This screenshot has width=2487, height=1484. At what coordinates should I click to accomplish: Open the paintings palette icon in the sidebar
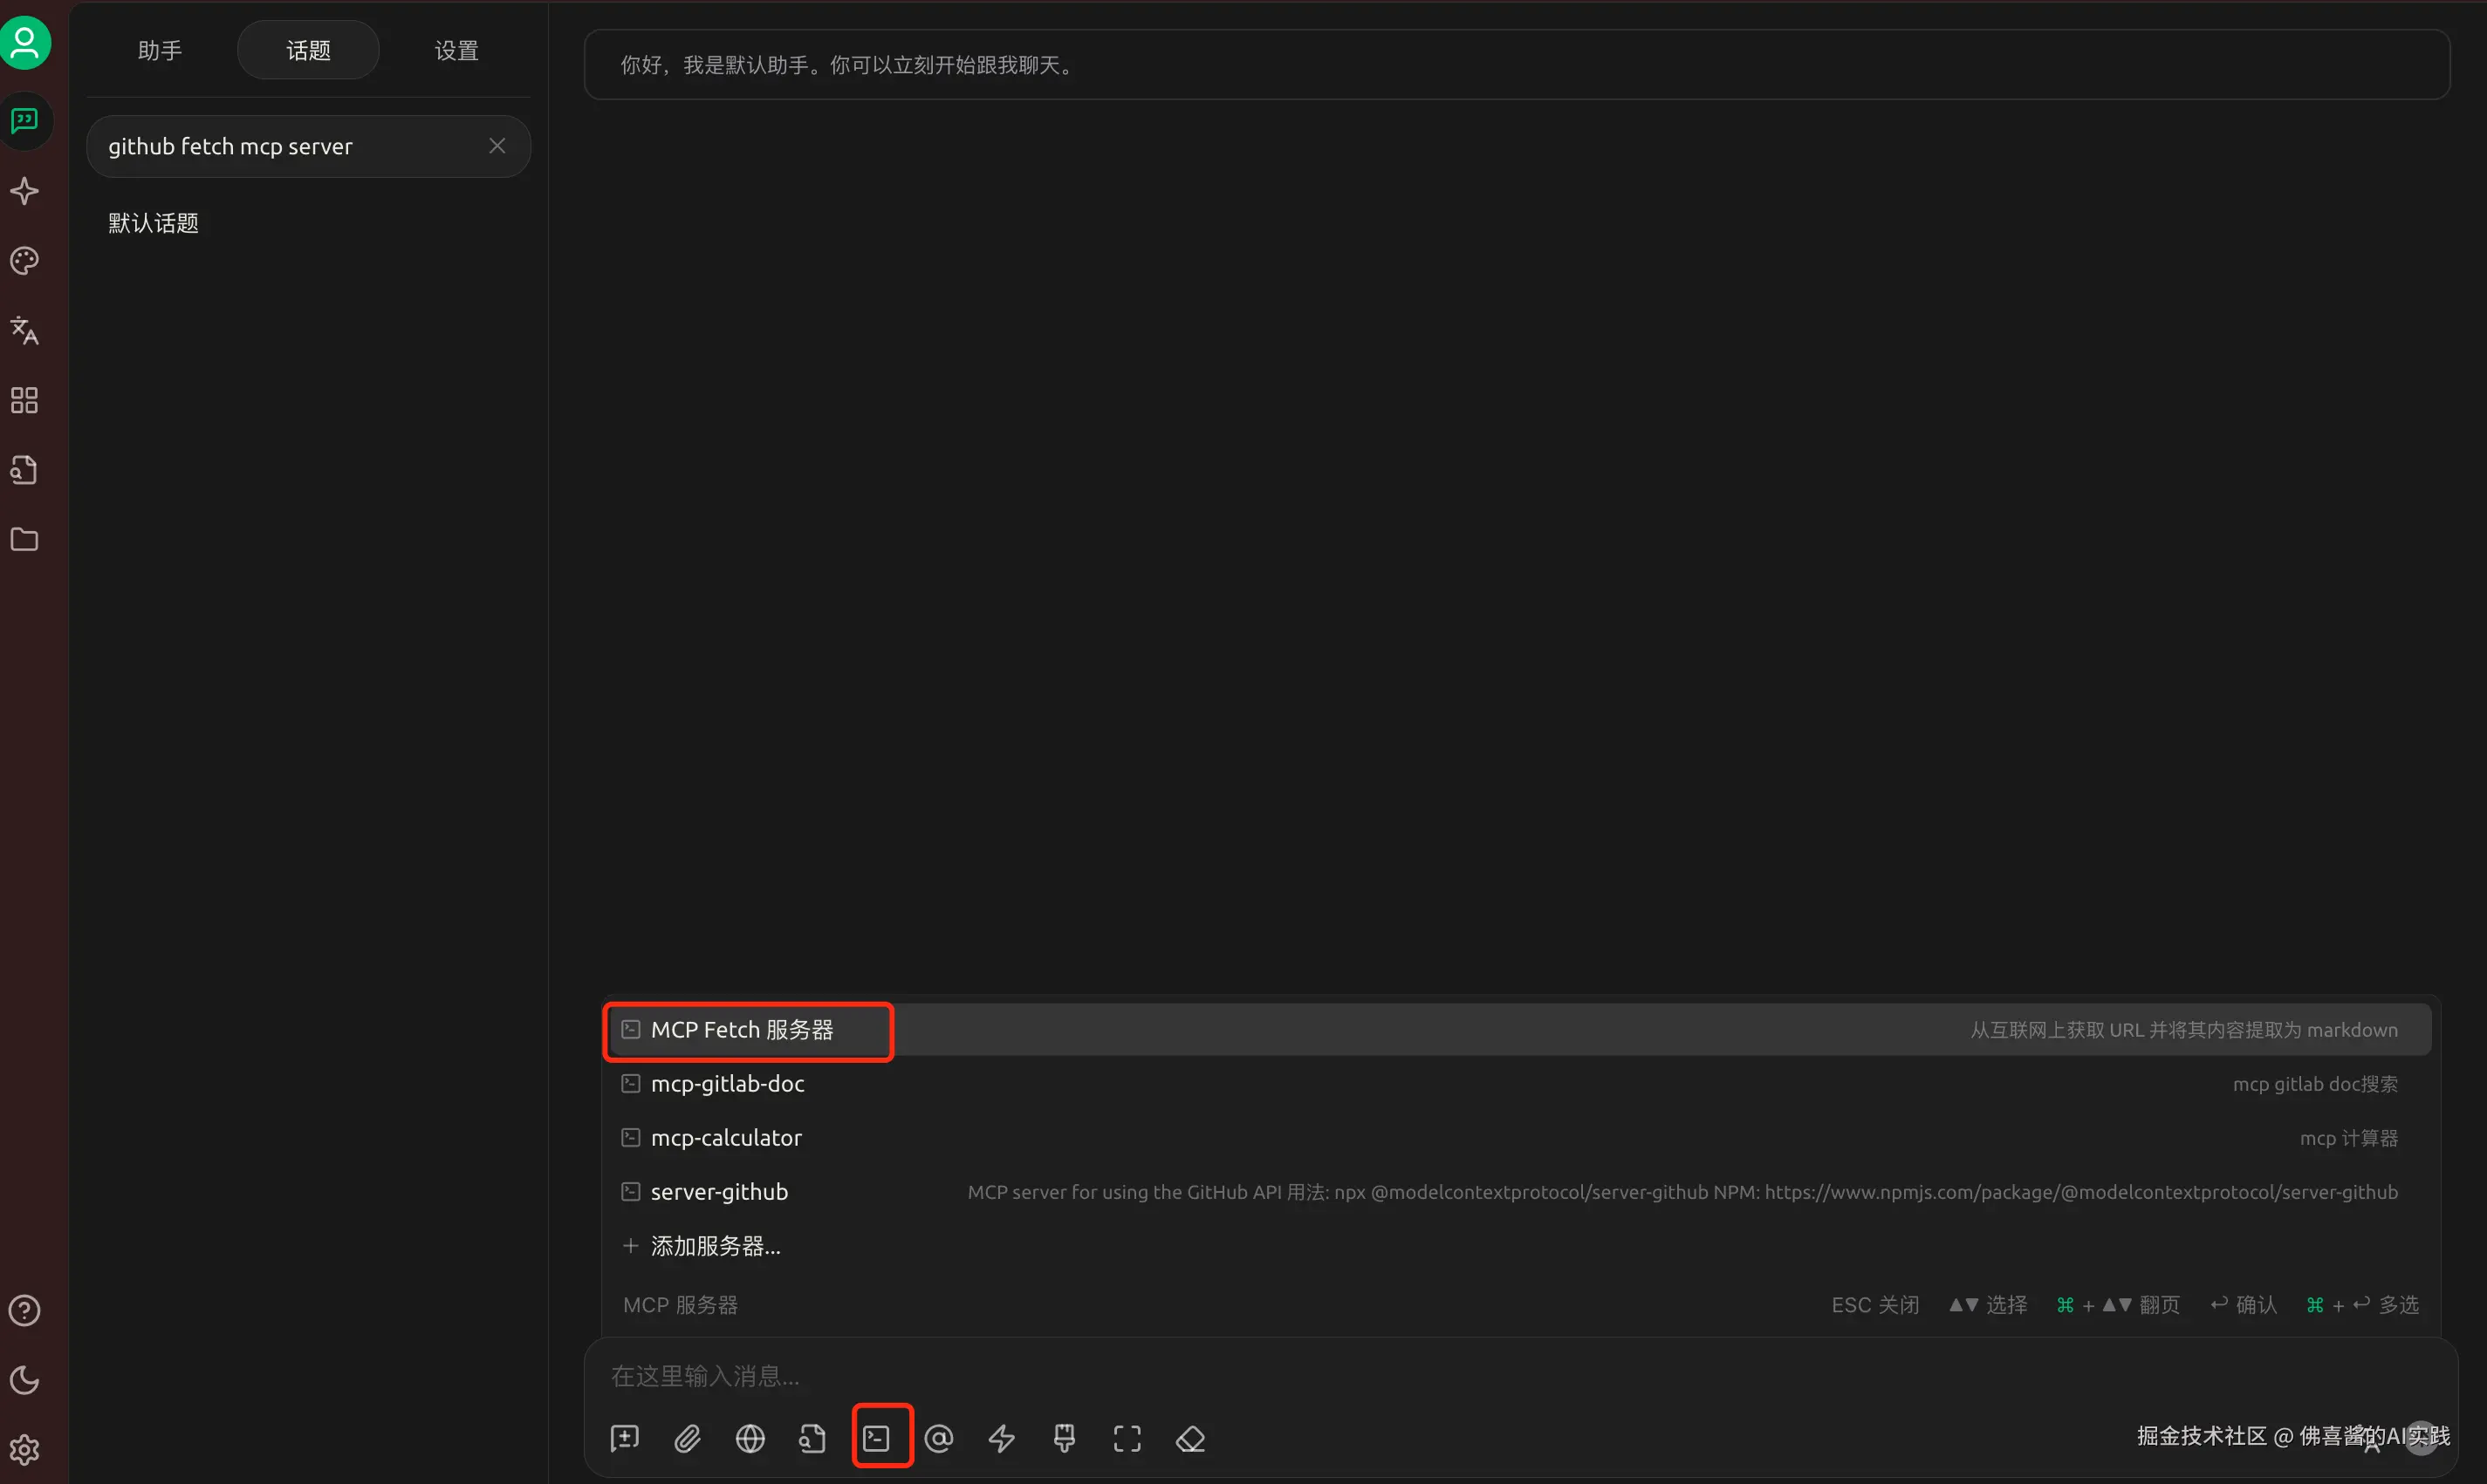click(x=24, y=261)
